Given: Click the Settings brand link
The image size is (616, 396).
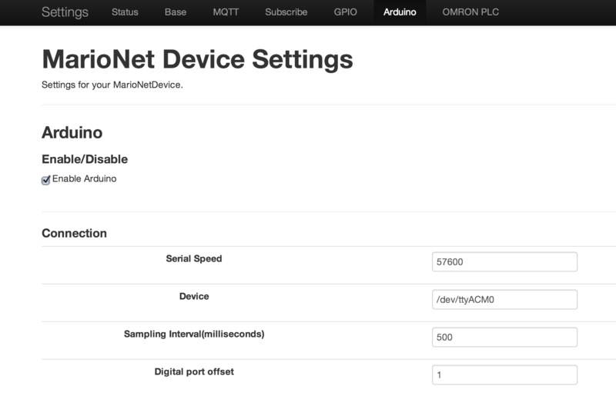Looking at the screenshot, I should coord(65,12).
